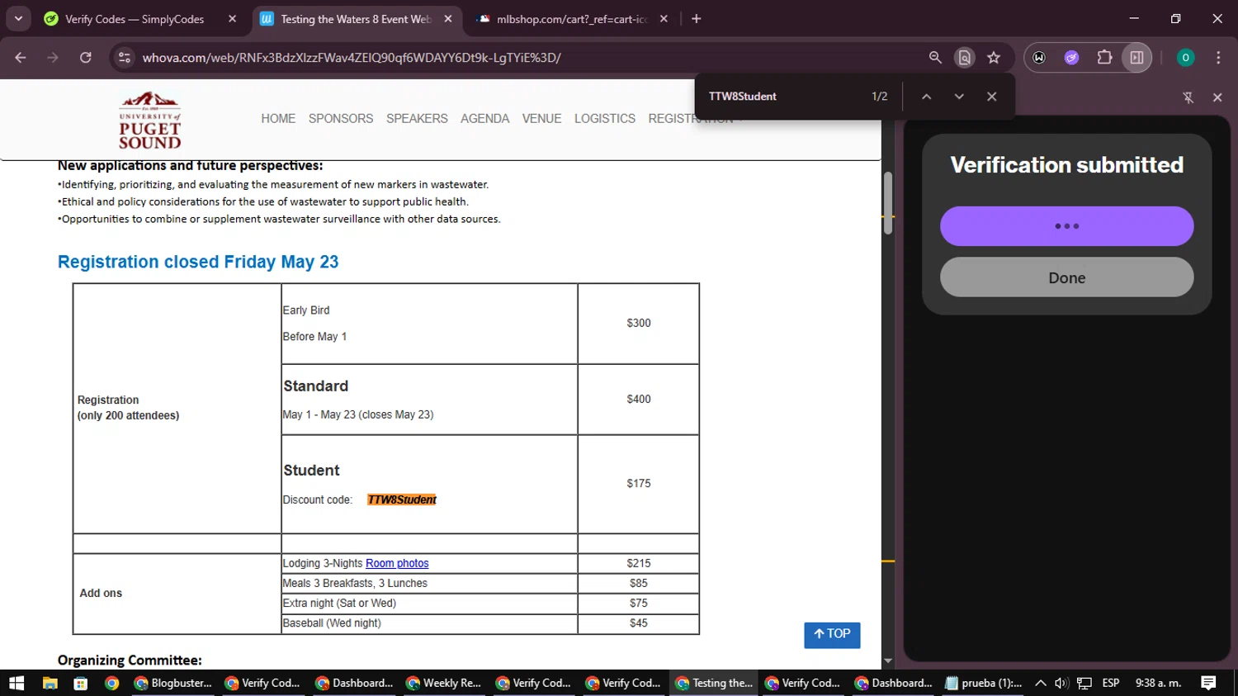Open the SPEAKERS page
Viewport: 1238px width, 696px height.
(x=417, y=119)
